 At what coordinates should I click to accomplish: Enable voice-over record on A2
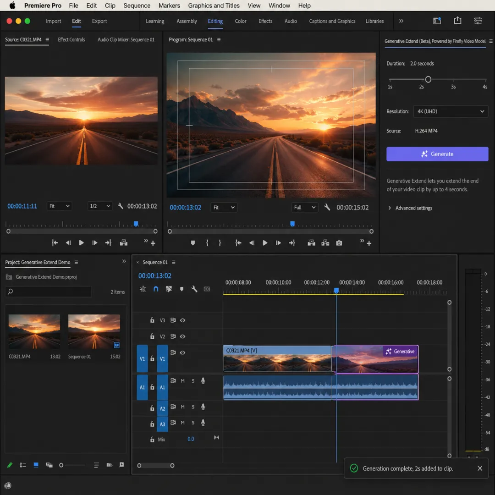[x=203, y=407]
